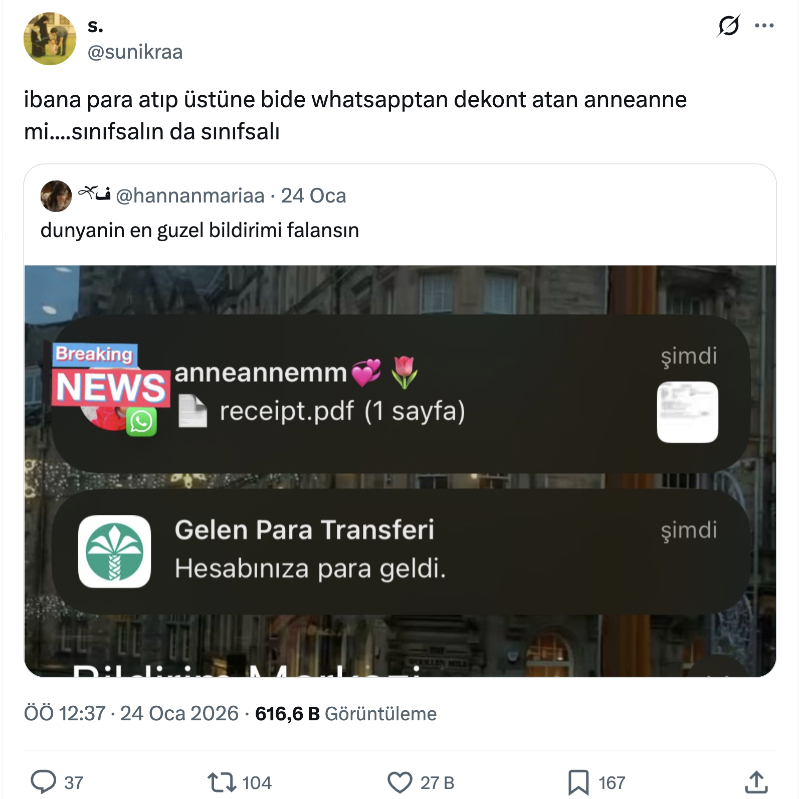Open the quoted text about bildirimi
The image size is (799, 799).
199,231
